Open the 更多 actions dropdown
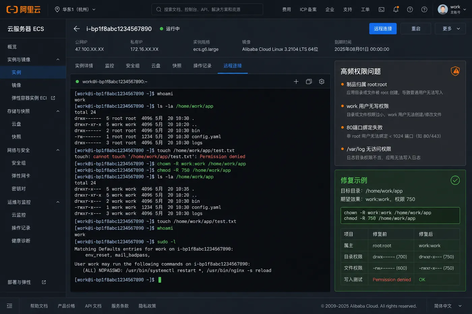The height and width of the screenshot is (314, 472). (x=450, y=29)
